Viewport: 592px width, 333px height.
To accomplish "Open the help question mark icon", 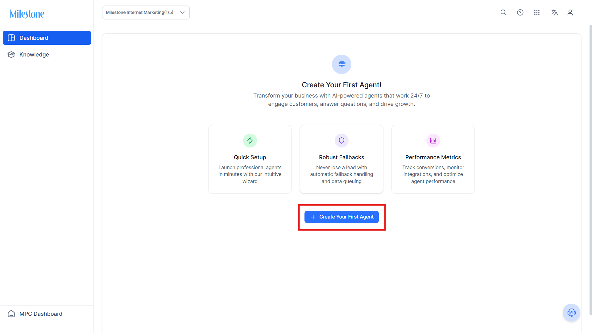I will (520, 12).
